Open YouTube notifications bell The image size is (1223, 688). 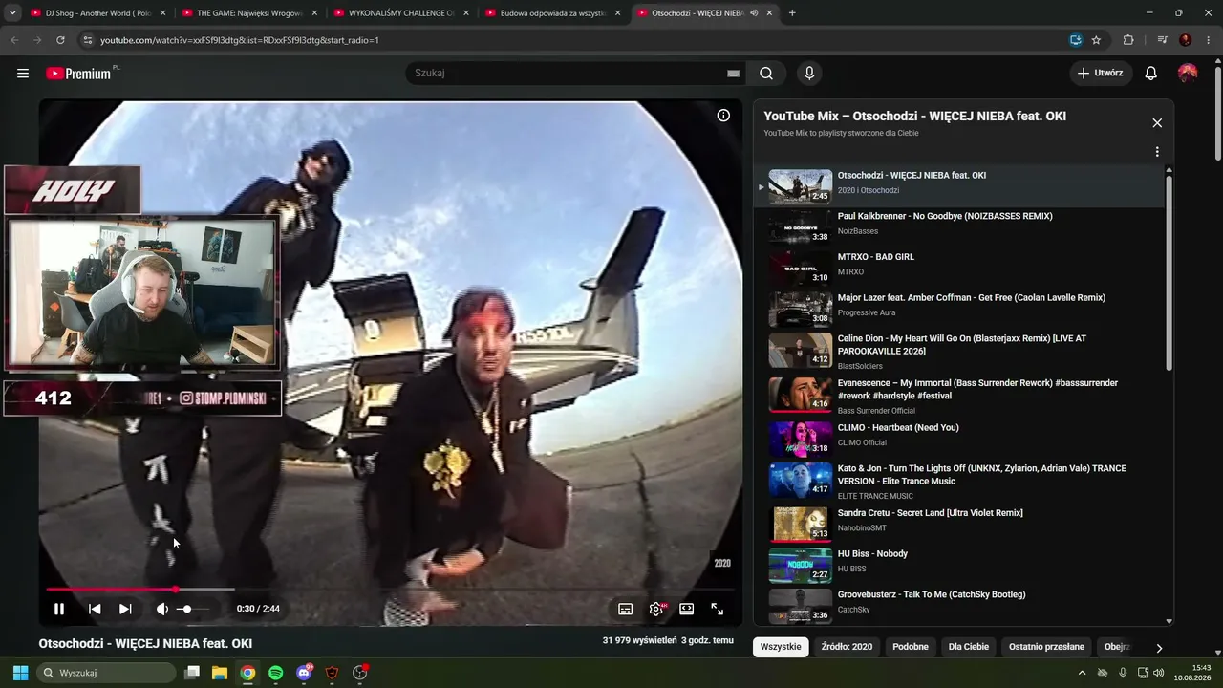[1151, 73]
